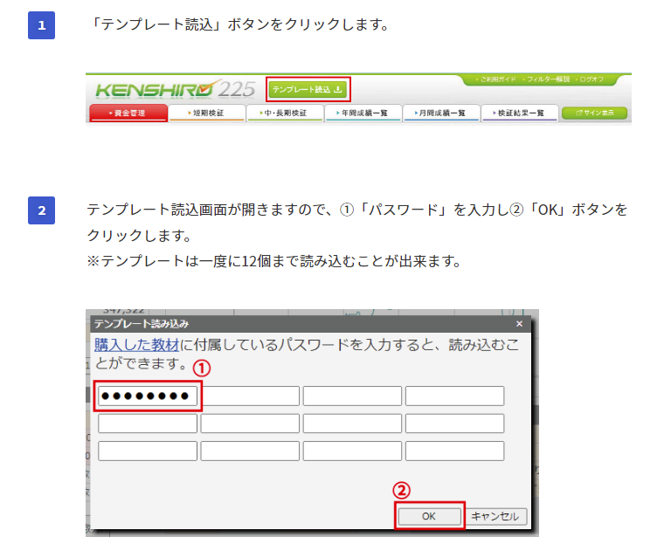Open the ご利用ガイド link
Viewport: 671px width, 551px height.
(x=496, y=79)
